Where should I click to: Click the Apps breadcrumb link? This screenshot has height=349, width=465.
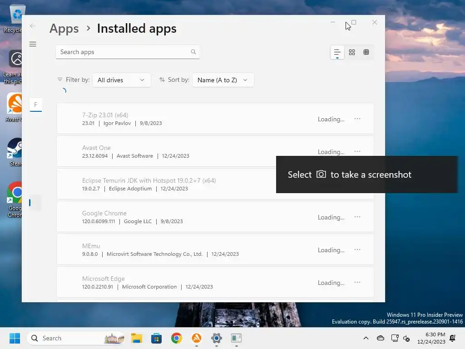[x=64, y=29]
